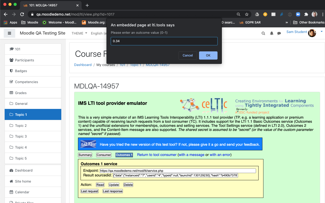
Task: Open Moodle.org bookmark
Action: point(94,22)
